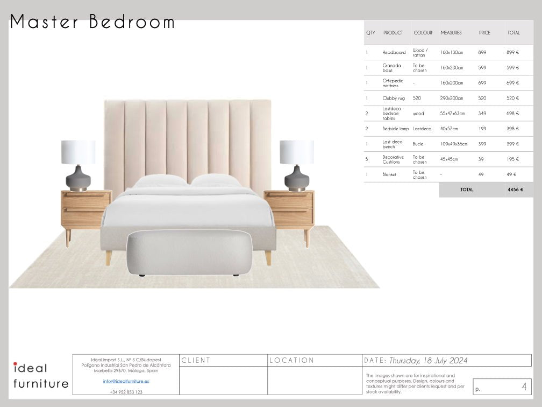The width and height of the screenshot is (542, 407).
Task: Select the Headboard product cell in table
Action: click(394, 52)
